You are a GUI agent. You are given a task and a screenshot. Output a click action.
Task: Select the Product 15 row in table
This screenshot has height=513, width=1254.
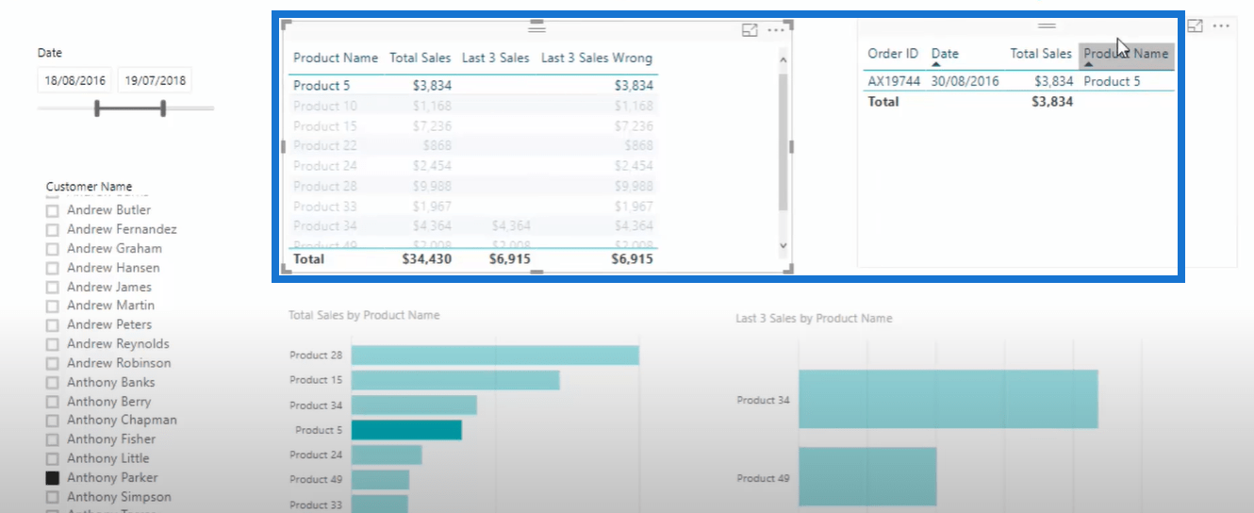[473, 126]
